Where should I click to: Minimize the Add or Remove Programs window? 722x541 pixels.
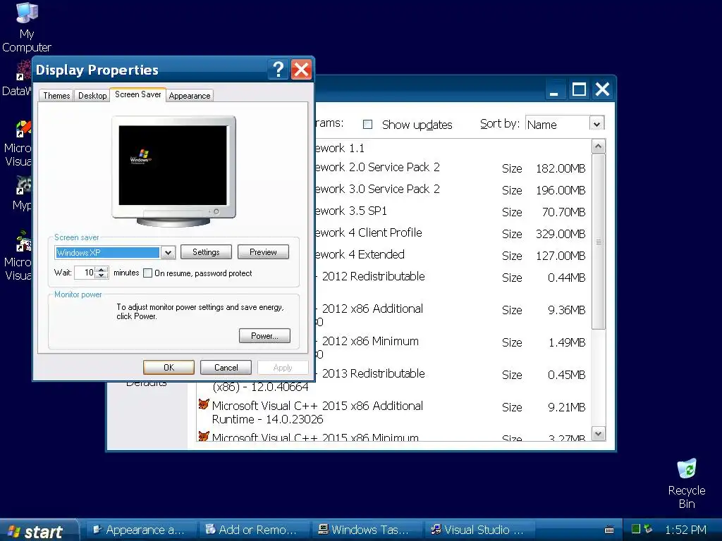click(x=554, y=89)
